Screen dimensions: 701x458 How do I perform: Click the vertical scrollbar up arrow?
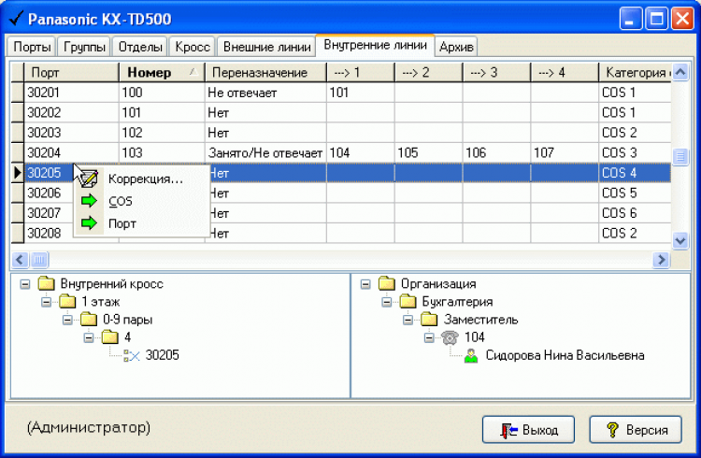(x=680, y=72)
